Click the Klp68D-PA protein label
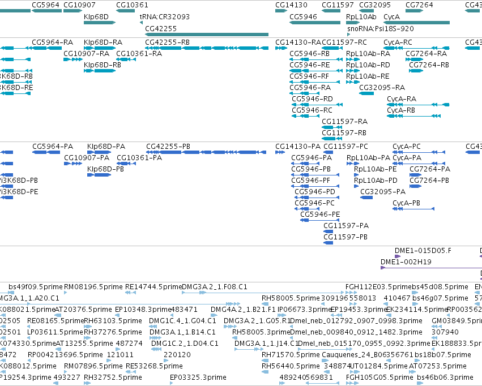Screen dimensions: 482x386 point(106,147)
